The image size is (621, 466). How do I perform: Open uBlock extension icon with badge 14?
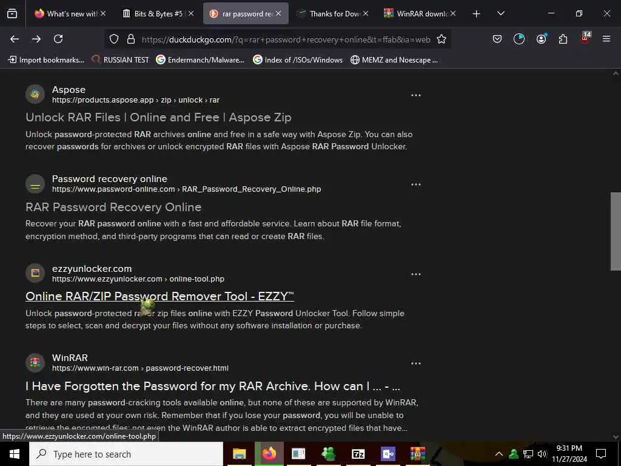[585, 38]
